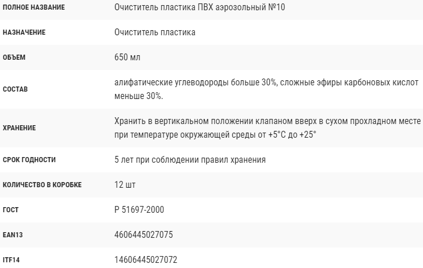Click the ПОЛНОЕ НАЗВАНИЕ row label

point(34,7)
